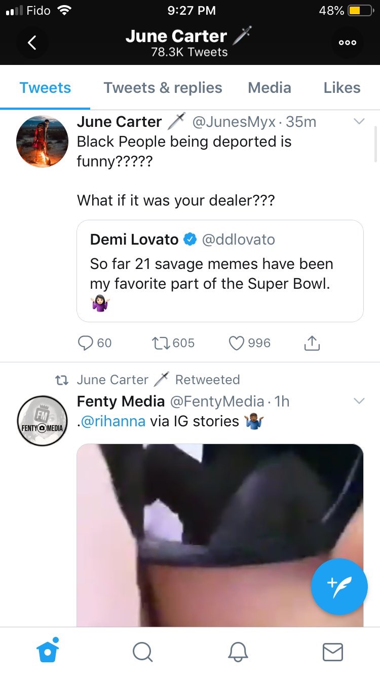Open the Notifications bell
Image resolution: width=380 pixels, height=677 pixels.
click(x=238, y=652)
